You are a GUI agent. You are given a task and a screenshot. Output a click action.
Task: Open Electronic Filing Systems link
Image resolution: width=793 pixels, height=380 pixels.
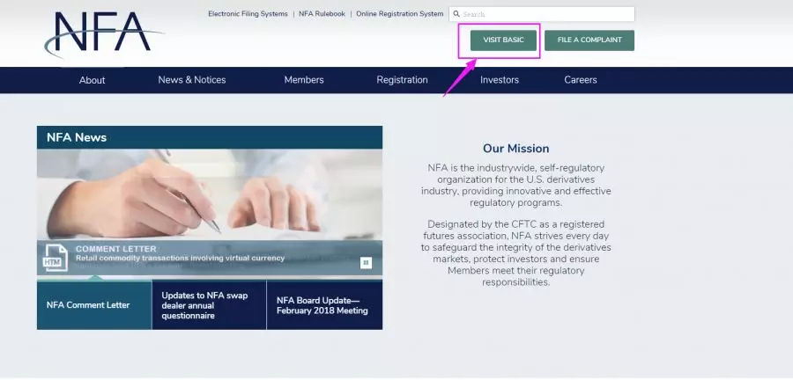click(x=248, y=13)
